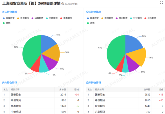This screenshot has height=114, width=165.
Task: Click 名次 header in 空头持仓排行 table
Action: click(90, 90)
